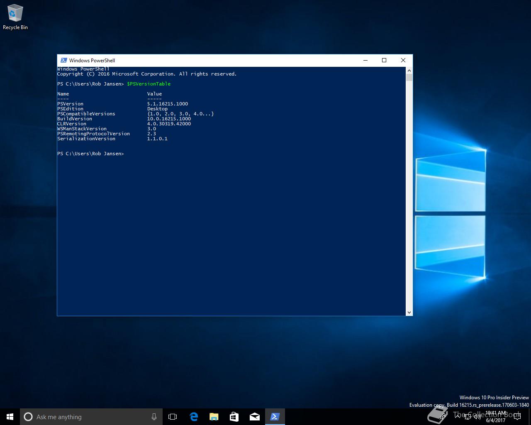Click the PSCompatibleVersions row name
Image resolution: width=531 pixels, height=425 pixels.
(86, 114)
